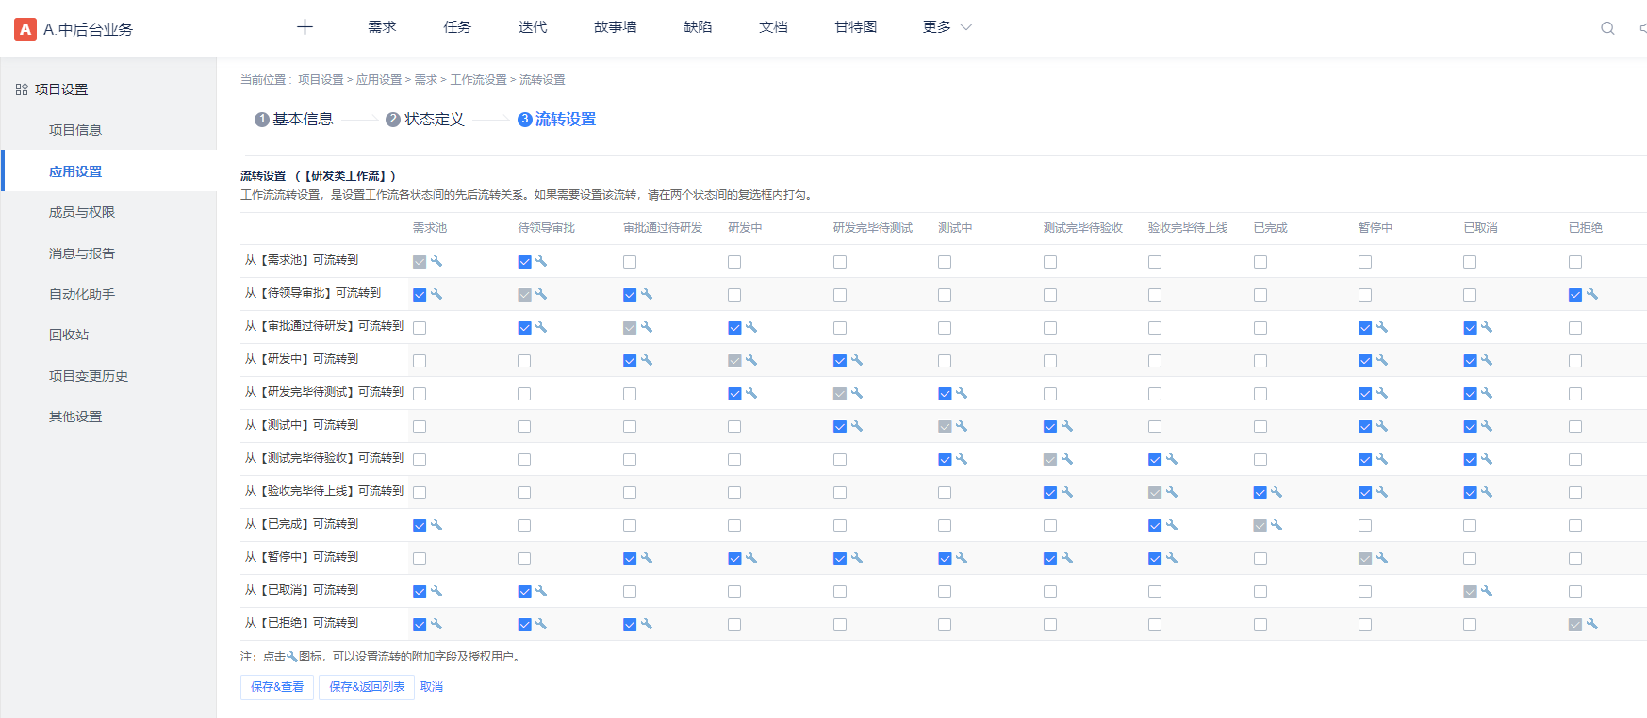Check 已完成 to 已拒绝 transition
This screenshot has width=1647, height=718.
coord(1575,526)
